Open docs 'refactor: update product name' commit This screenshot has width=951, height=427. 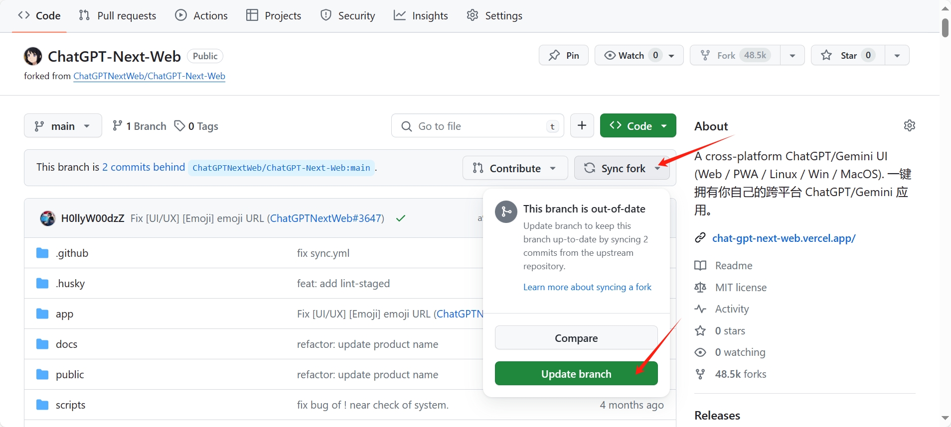point(367,344)
